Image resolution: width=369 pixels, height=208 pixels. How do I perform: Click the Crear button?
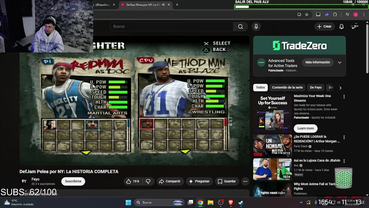pyautogui.click(x=324, y=27)
